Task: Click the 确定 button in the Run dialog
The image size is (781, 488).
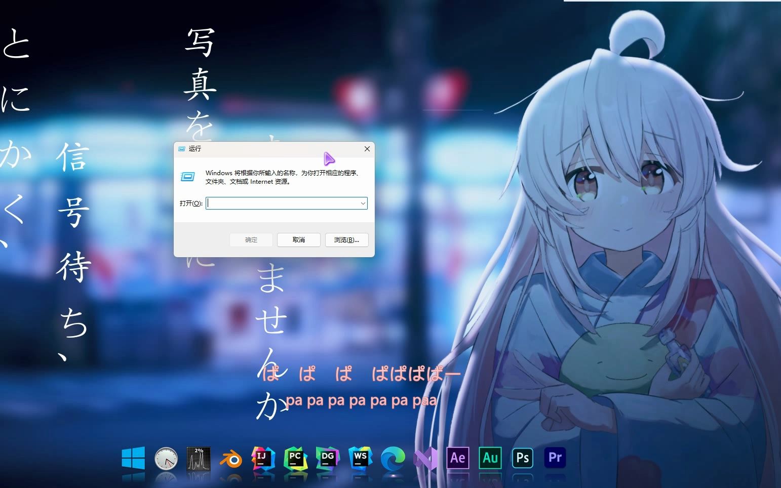Action: pyautogui.click(x=251, y=240)
